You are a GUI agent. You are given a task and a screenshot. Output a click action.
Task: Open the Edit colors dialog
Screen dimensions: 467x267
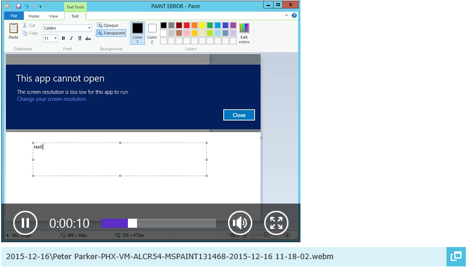[244, 33]
